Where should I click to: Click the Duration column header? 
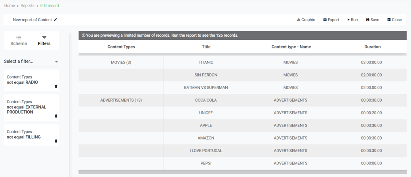click(x=372, y=47)
